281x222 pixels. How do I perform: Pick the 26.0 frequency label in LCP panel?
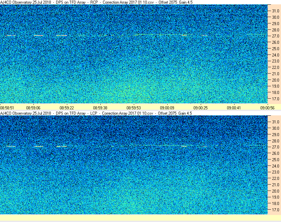click(275, 153)
